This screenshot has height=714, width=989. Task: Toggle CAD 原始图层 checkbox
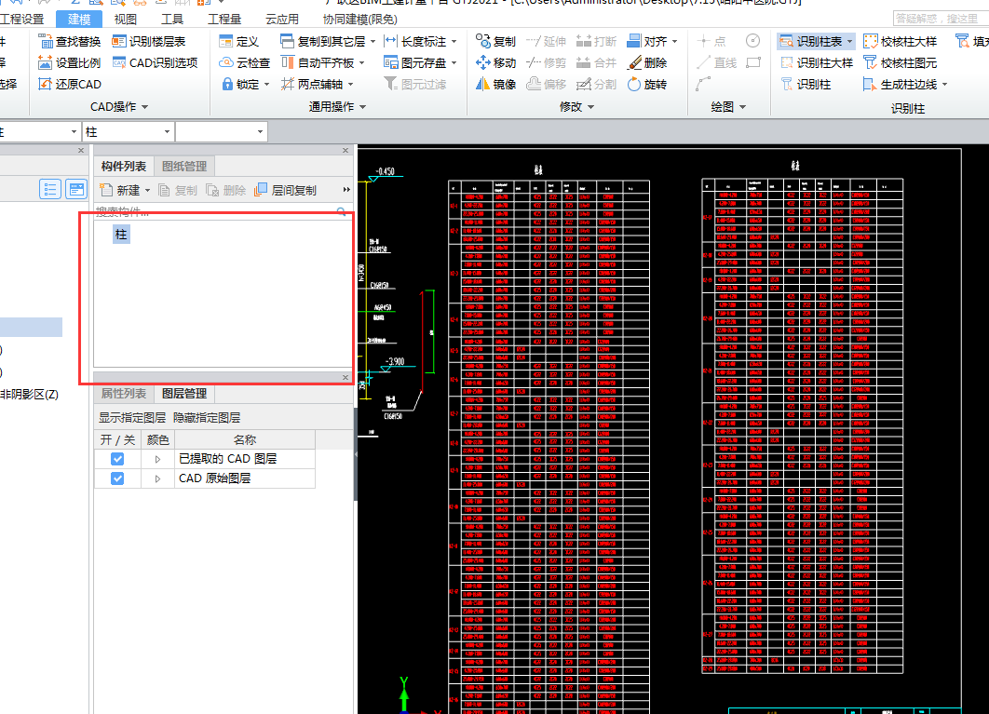point(117,478)
